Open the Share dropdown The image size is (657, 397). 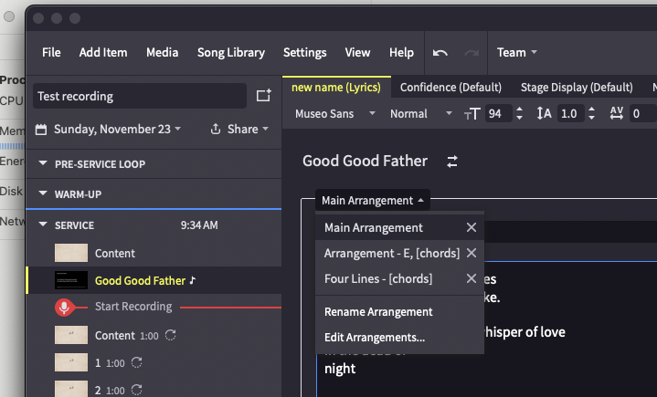(248, 129)
